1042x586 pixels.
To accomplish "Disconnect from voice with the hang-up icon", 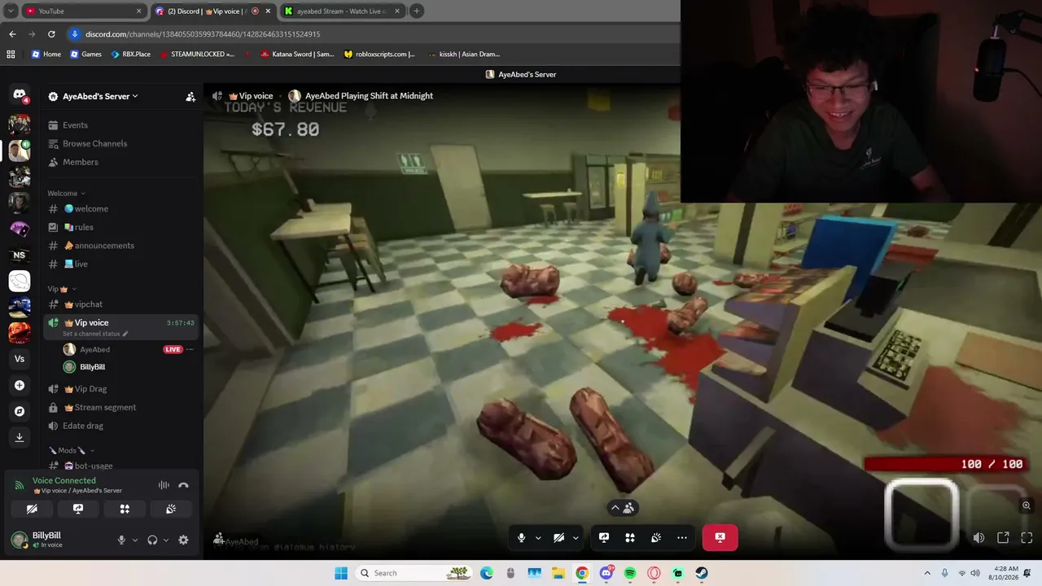I will (x=183, y=485).
